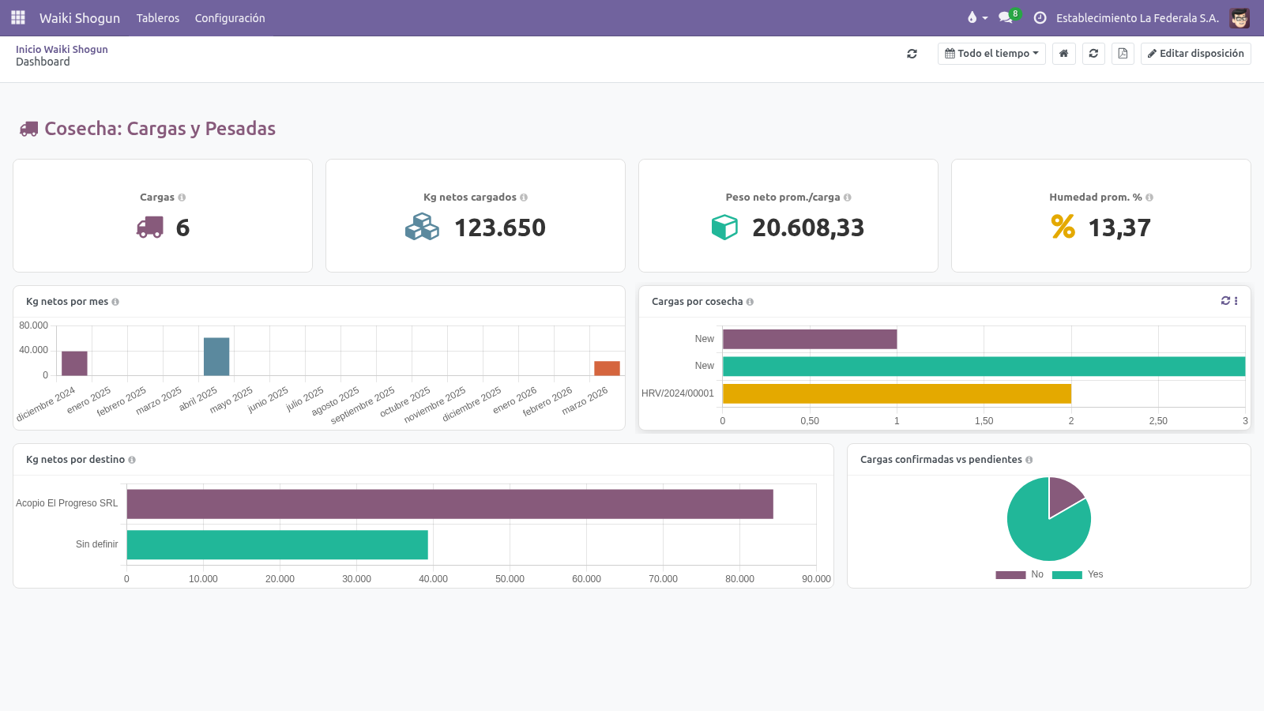The height and width of the screenshot is (711, 1264).
Task: Click the reload button next to home
Action: pos(1093,54)
